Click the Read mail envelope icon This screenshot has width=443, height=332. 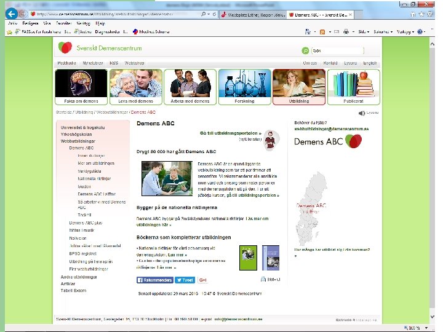coord(337,32)
